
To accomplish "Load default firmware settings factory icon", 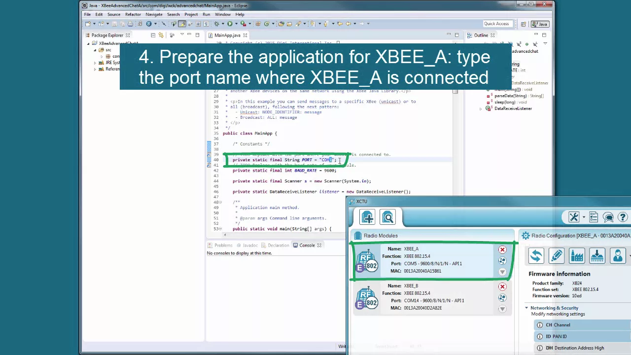I will pos(577,255).
